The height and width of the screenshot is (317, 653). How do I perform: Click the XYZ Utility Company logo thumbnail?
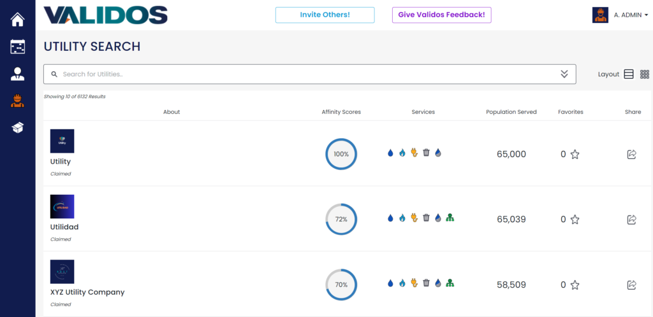(x=62, y=272)
